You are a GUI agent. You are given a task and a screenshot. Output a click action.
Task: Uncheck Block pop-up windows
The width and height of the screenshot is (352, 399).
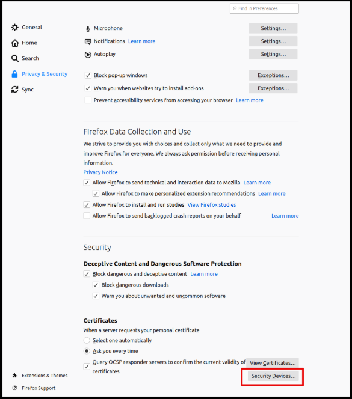(x=88, y=75)
